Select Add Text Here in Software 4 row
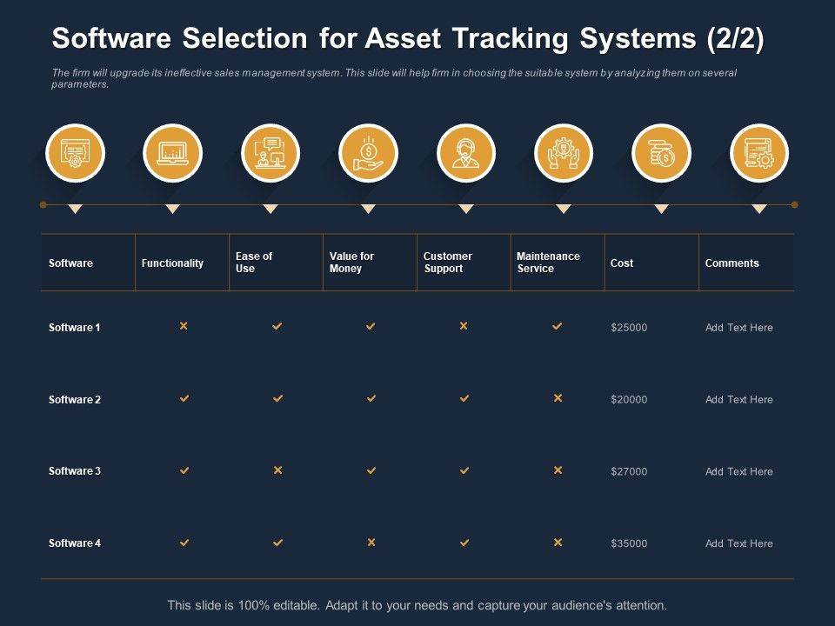The image size is (835, 626). click(739, 543)
